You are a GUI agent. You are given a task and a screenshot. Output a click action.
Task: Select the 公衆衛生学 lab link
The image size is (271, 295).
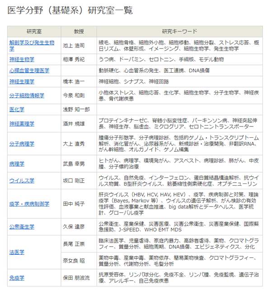(x=22, y=226)
